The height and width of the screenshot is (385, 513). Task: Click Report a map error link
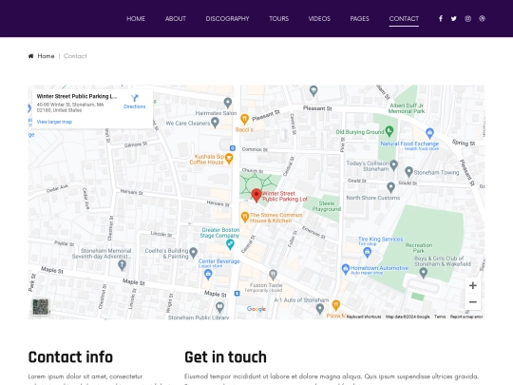pos(466,317)
